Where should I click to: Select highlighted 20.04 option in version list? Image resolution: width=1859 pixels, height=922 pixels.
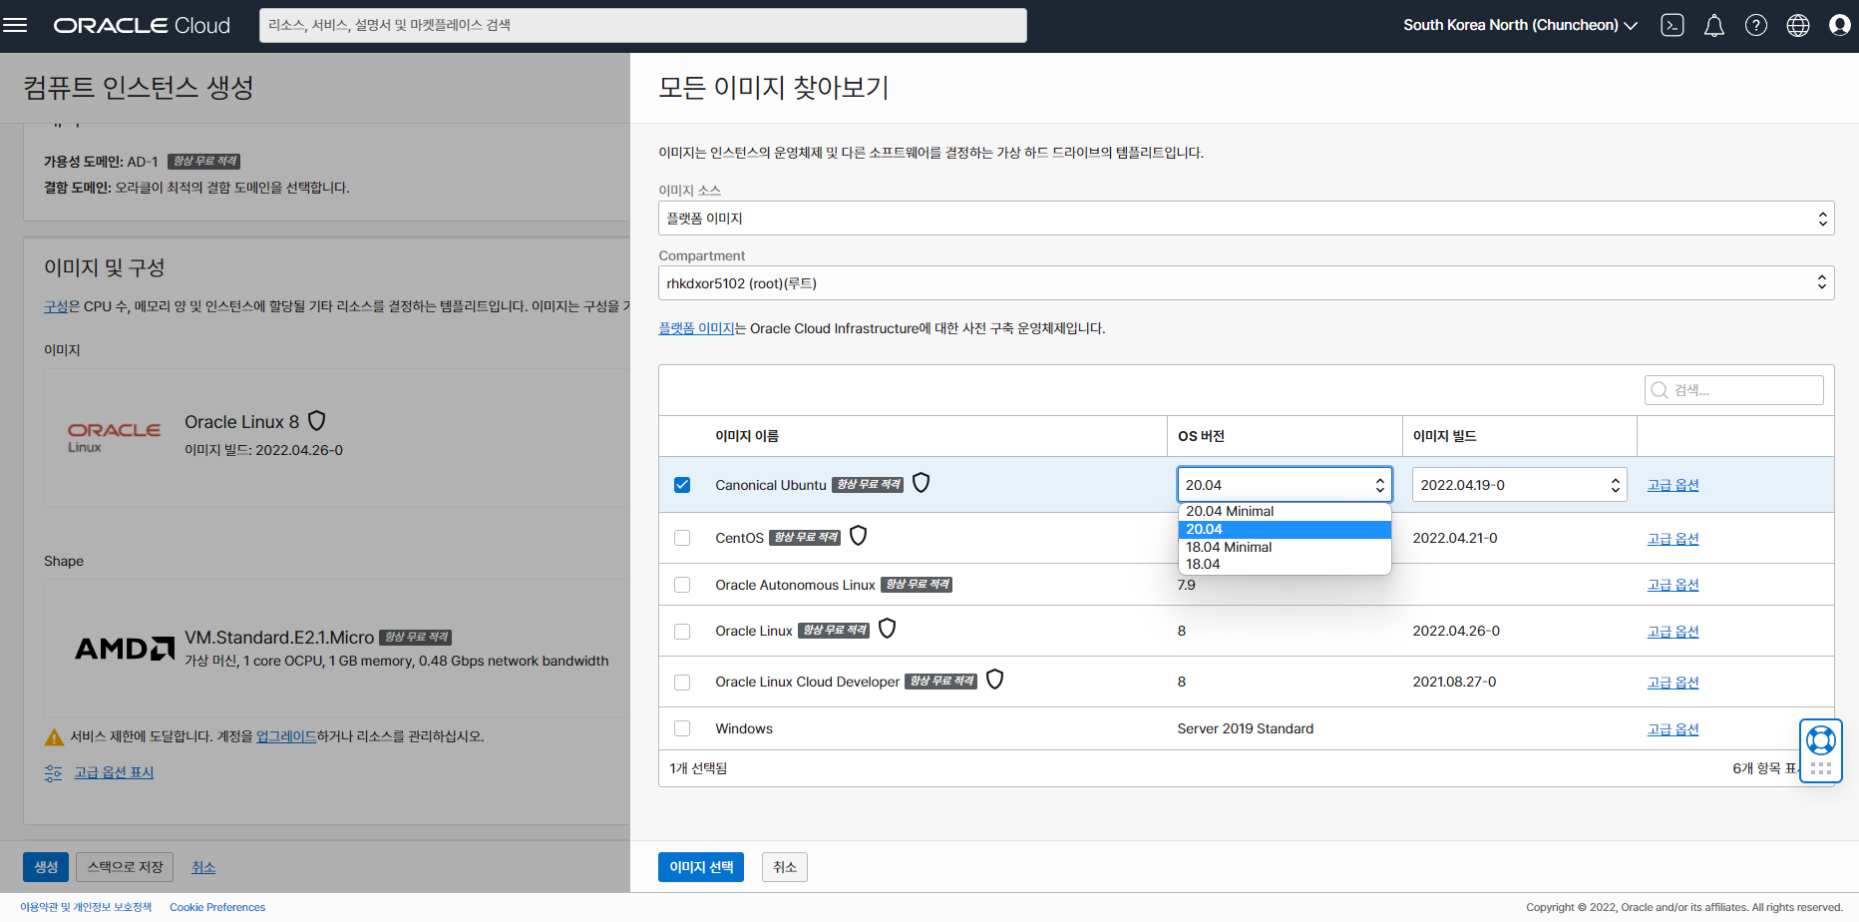point(1285,530)
